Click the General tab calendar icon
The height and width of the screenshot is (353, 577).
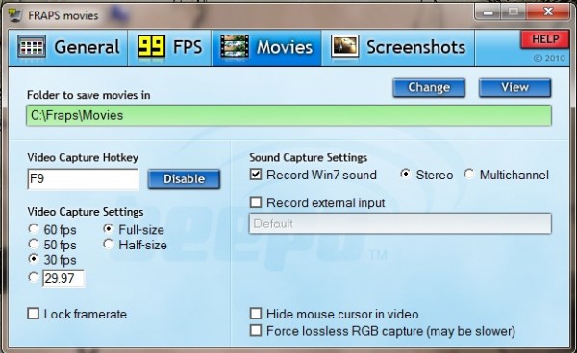pos(32,47)
